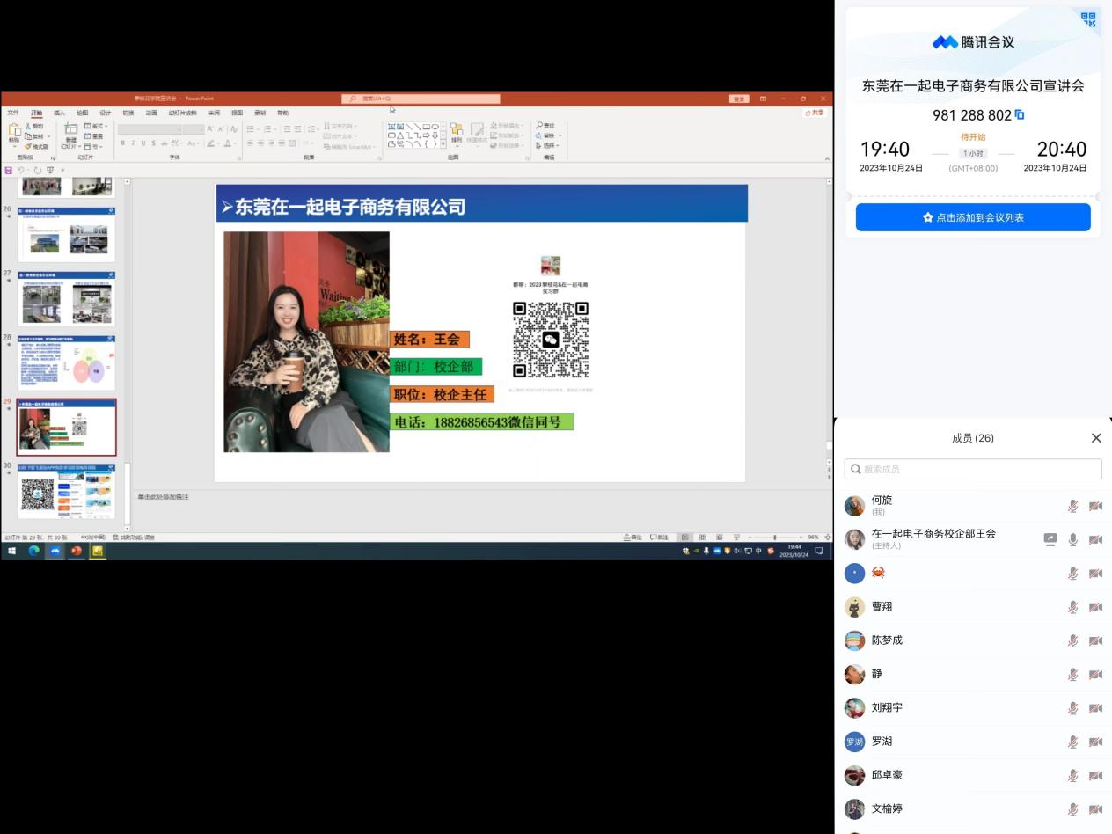Open PowerPoint from the Windows taskbar
This screenshot has height=834, width=1112.
pyautogui.click(x=77, y=551)
